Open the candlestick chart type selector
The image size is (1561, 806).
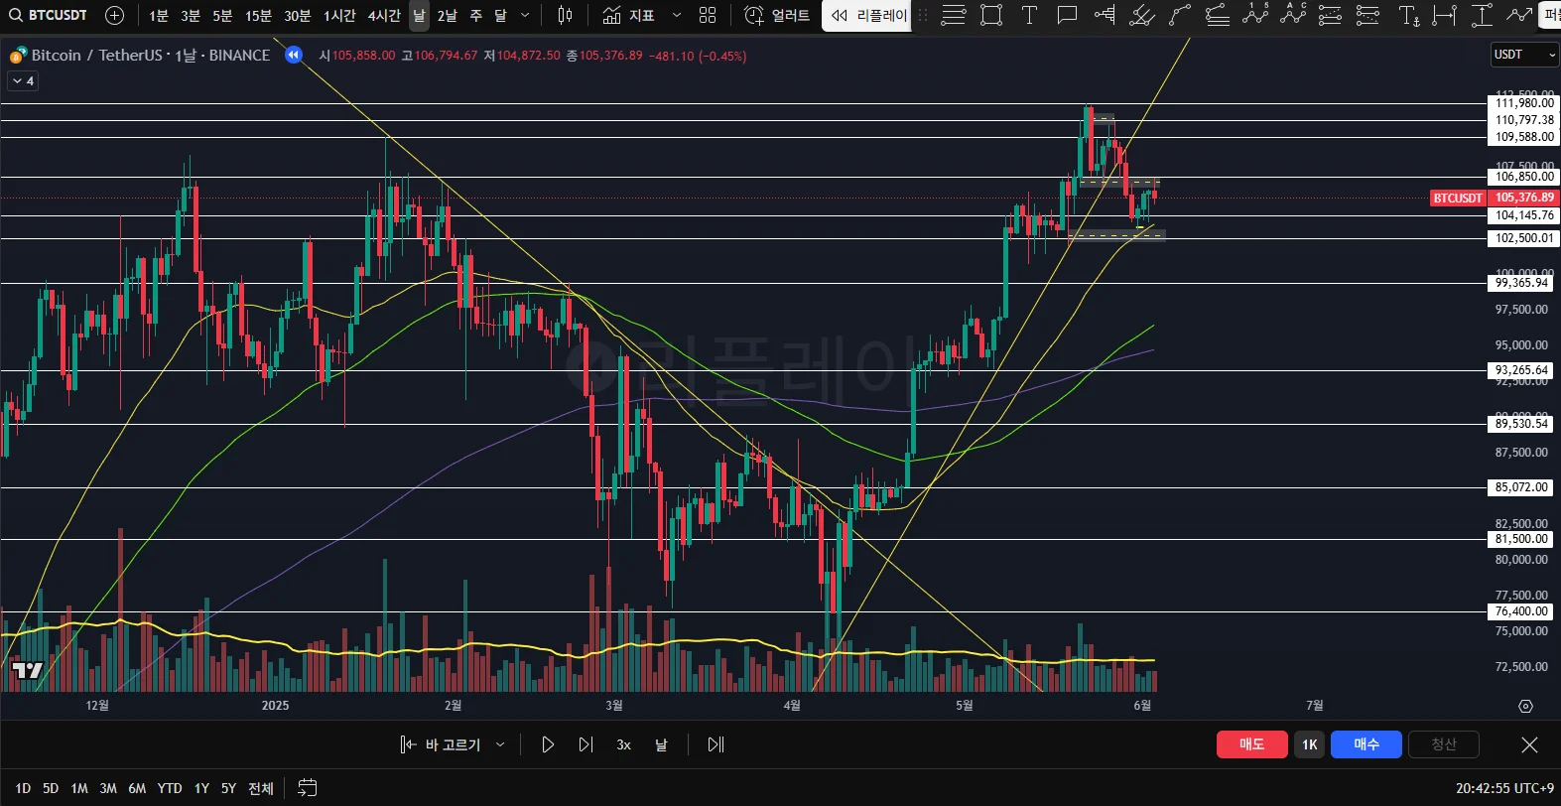565,15
